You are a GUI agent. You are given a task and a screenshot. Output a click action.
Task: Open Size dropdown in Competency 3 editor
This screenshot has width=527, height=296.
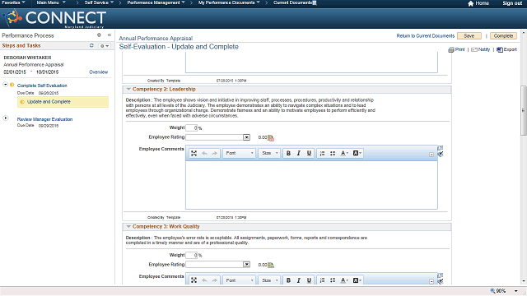coord(269,280)
